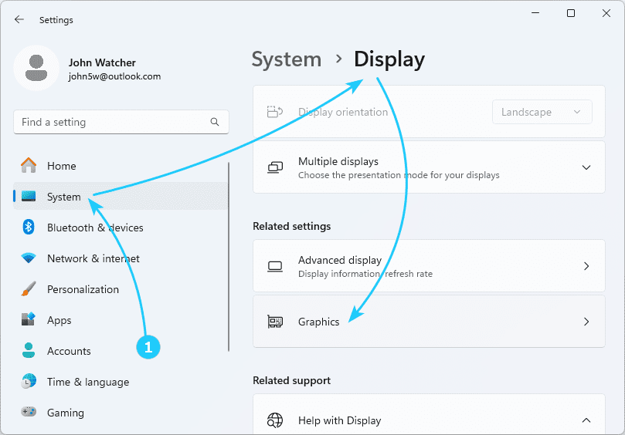Screen dimensions: 625x435
Task: Click System in the breadcrumb
Action: (x=286, y=59)
